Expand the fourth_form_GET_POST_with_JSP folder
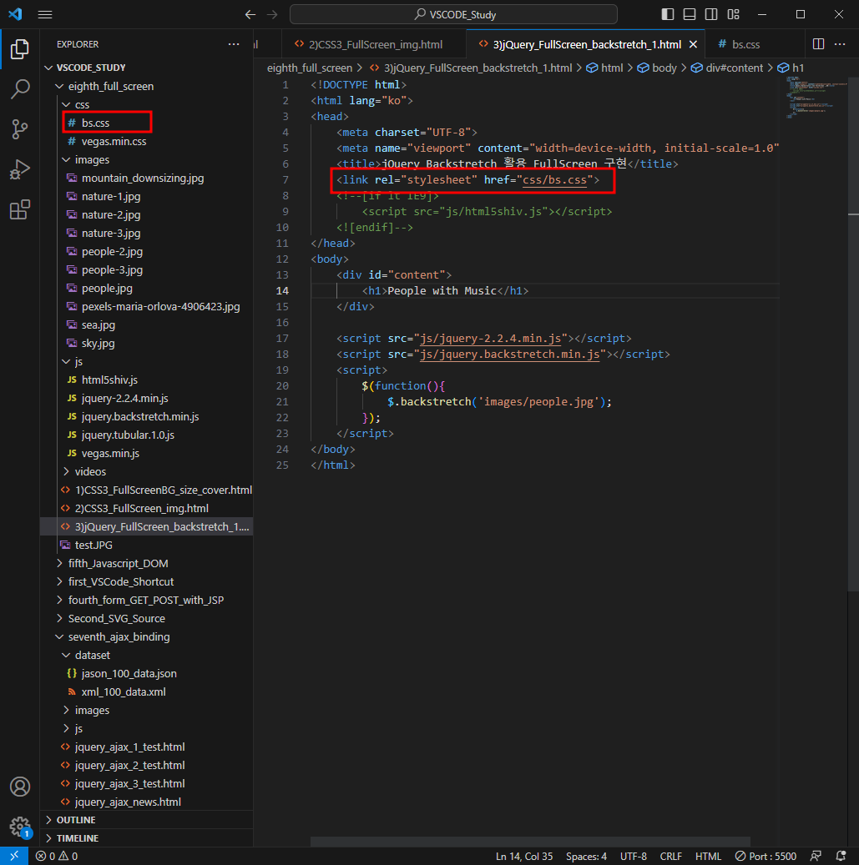 146,601
